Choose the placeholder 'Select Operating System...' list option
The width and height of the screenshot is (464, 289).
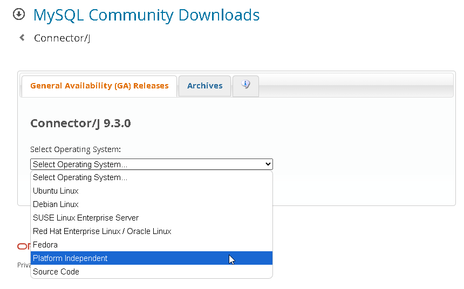[80, 177]
